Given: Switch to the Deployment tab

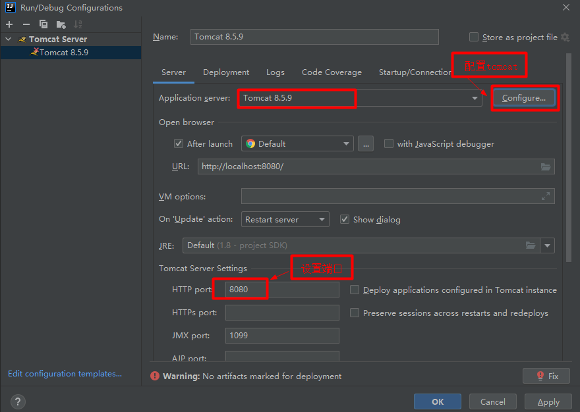Looking at the screenshot, I should click(x=226, y=72).
